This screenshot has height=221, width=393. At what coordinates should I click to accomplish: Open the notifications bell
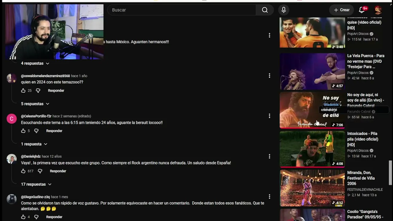click(362, 10)
